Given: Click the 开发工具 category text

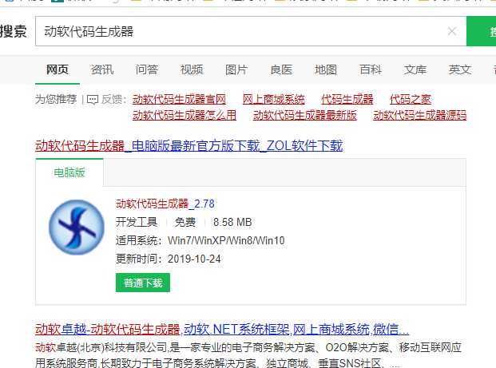Looking at the screenshot, I should 137,222.
